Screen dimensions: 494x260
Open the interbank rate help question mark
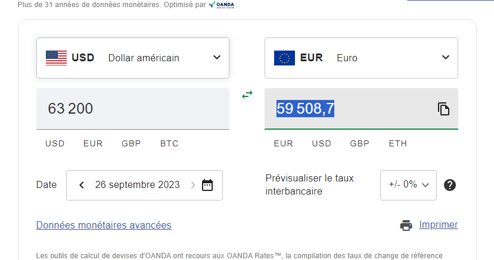[449, 185]
